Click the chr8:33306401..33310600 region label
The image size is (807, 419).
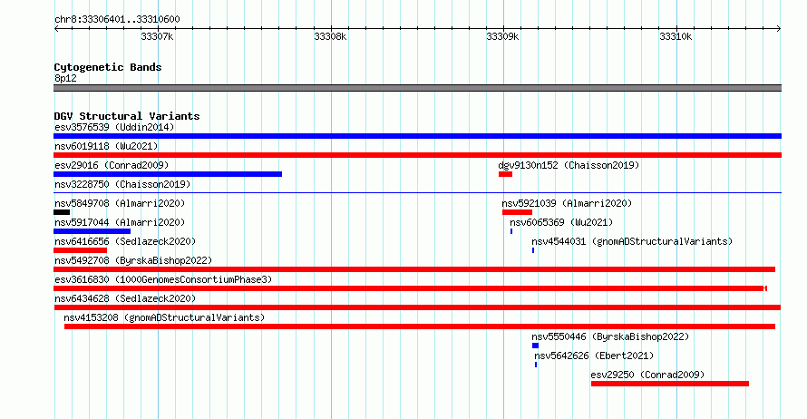tap(117, 20)
